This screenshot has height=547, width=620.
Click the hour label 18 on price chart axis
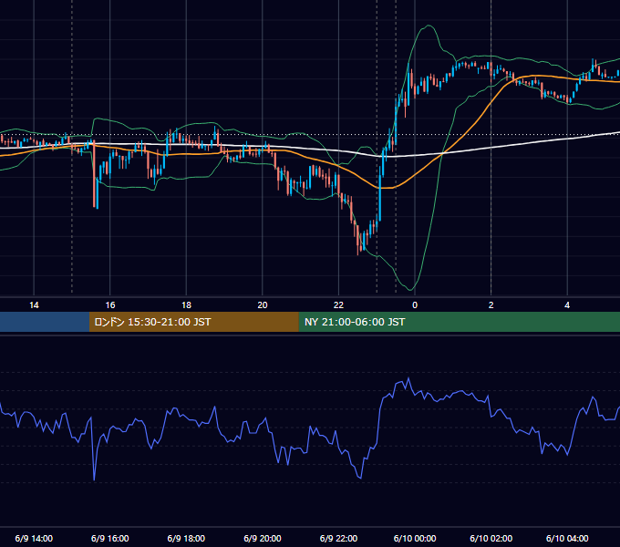click(186, 305)
